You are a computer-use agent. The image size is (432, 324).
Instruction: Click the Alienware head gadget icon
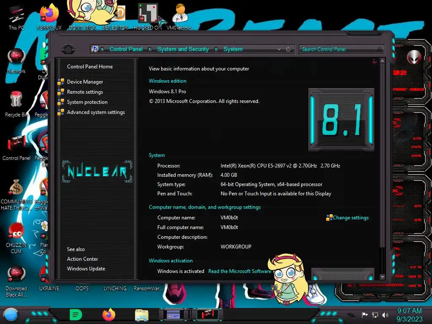pos(414,57)
